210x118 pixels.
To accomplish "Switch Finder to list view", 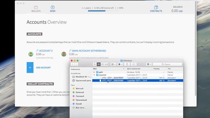I will [98, 64].
